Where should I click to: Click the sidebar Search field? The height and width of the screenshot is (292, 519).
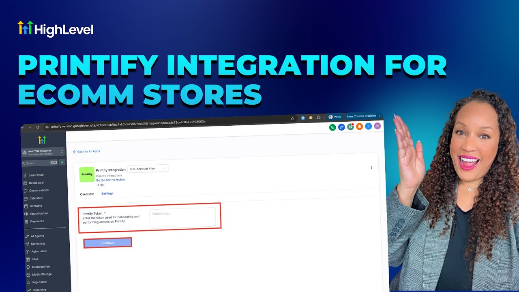pos(39,163)
